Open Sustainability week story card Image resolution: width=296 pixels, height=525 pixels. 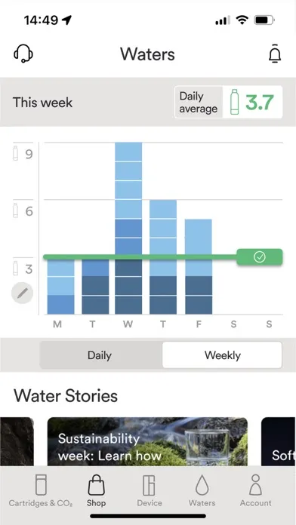click(147, 441)
